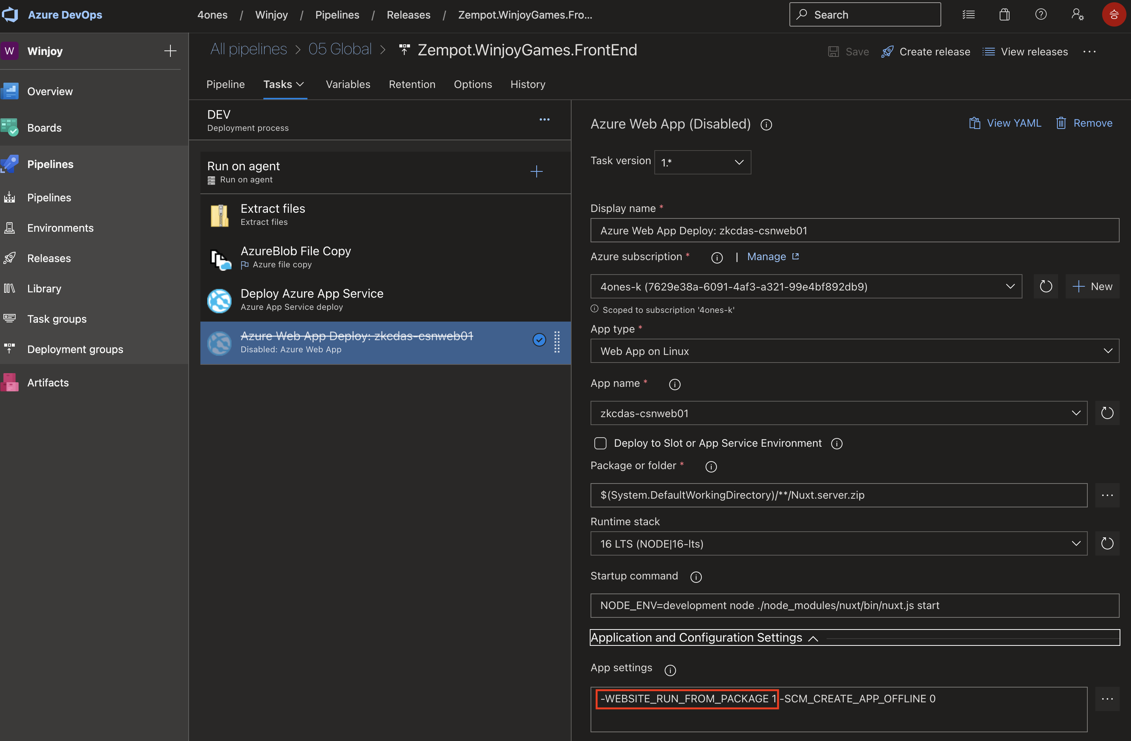
Task: Open App type dropdown
Action: [x=854, y=351]
